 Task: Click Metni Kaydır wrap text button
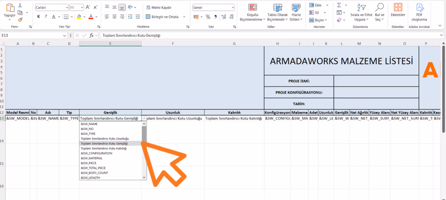click(159, 8)
